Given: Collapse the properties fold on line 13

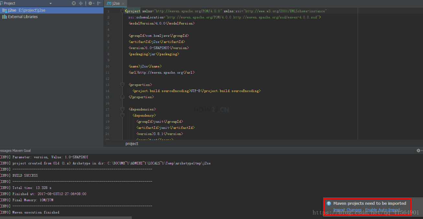Looking at the screenshot, I should pos(122,85).
